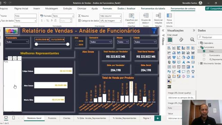
Task: Collapse the Visualizações pane
Action: click(x=194, y=31)
